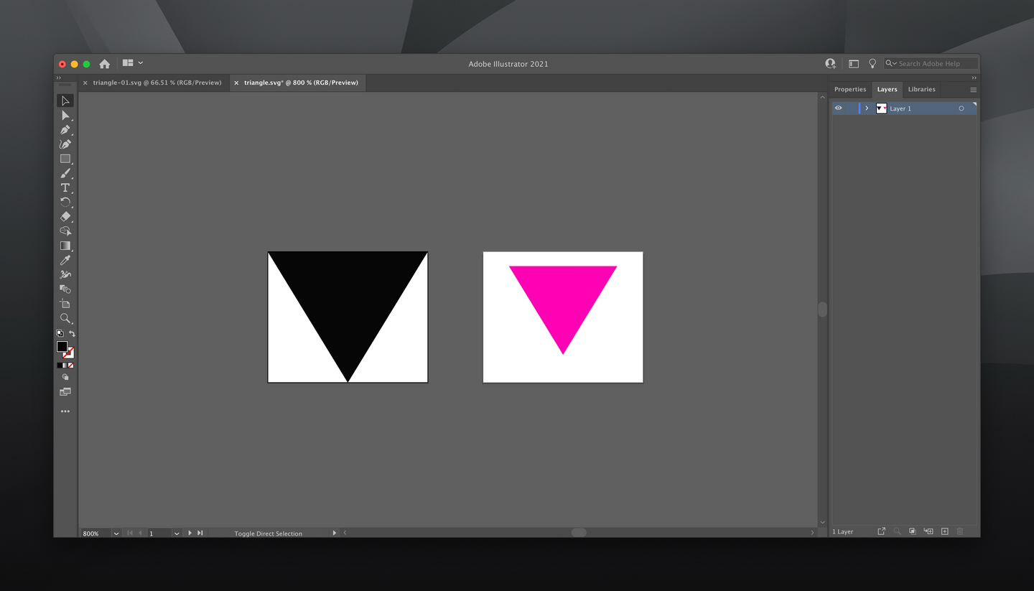Click the 800% zoom level field
The width and height of the screenshot is (1034, 591).
[96, 534]
